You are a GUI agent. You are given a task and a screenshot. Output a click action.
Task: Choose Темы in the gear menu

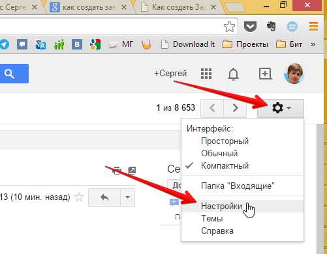pos(242,218)
